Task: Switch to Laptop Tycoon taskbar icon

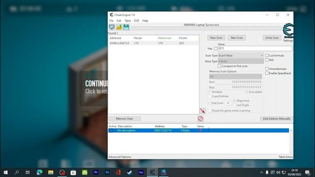Action: [x=164, y=173]
